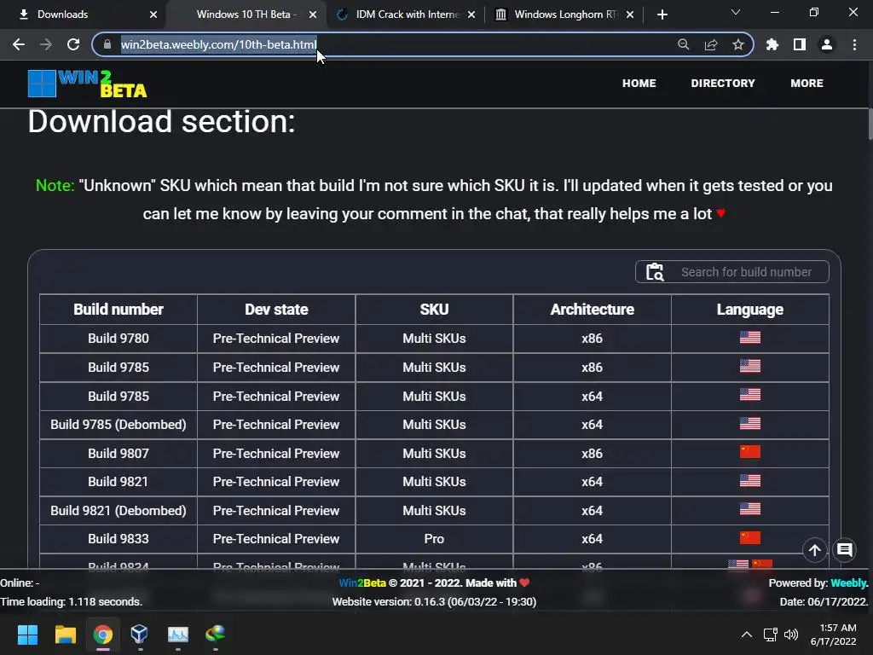The image size is (873, 655).
Task: Toggle the browser side panel
Action: click(x=800, y=44)
